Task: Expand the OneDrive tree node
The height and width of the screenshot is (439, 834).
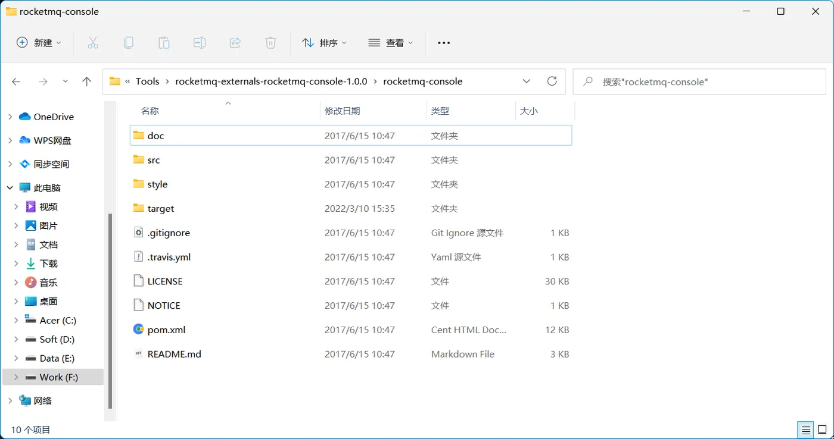Action: click(10, 117)
